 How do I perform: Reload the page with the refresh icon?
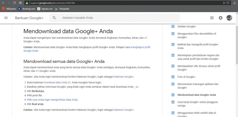[15, 3]
